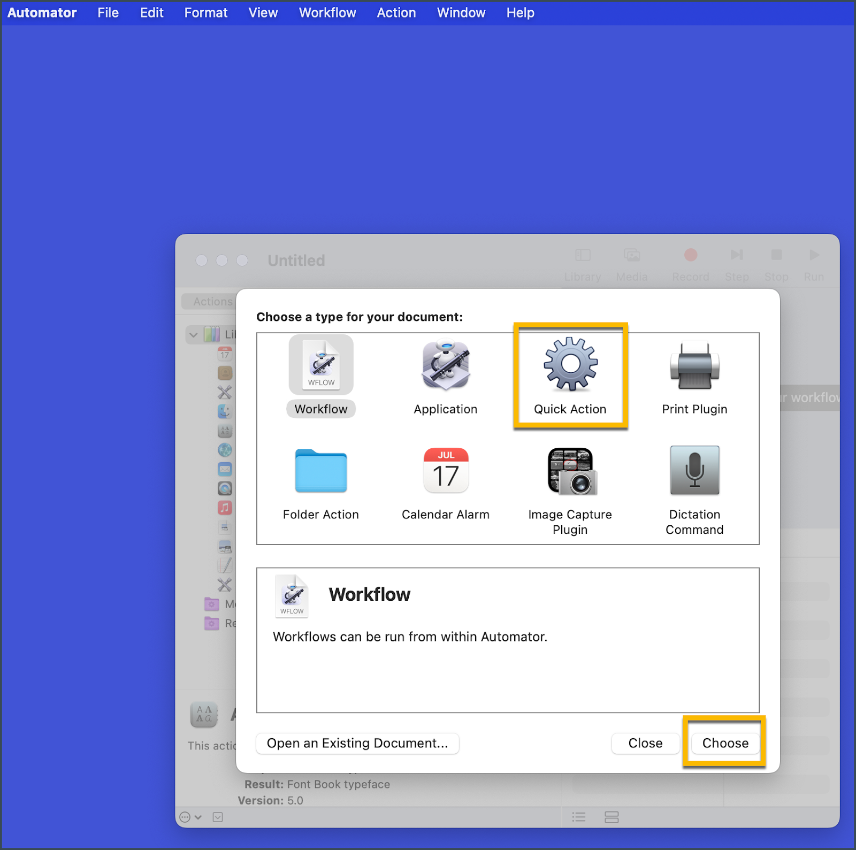Image resolution: width=856 pixels, height=850 pixels.
Task: Click the 'Result: Font Book typeface' text
Action: (317, 784)
